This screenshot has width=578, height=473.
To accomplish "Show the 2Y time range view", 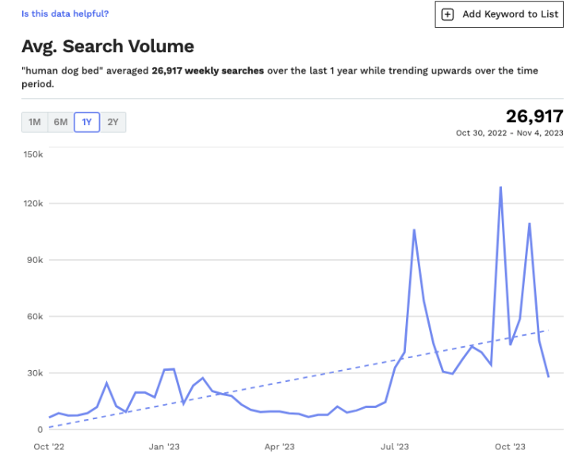I will coord(113,122).
